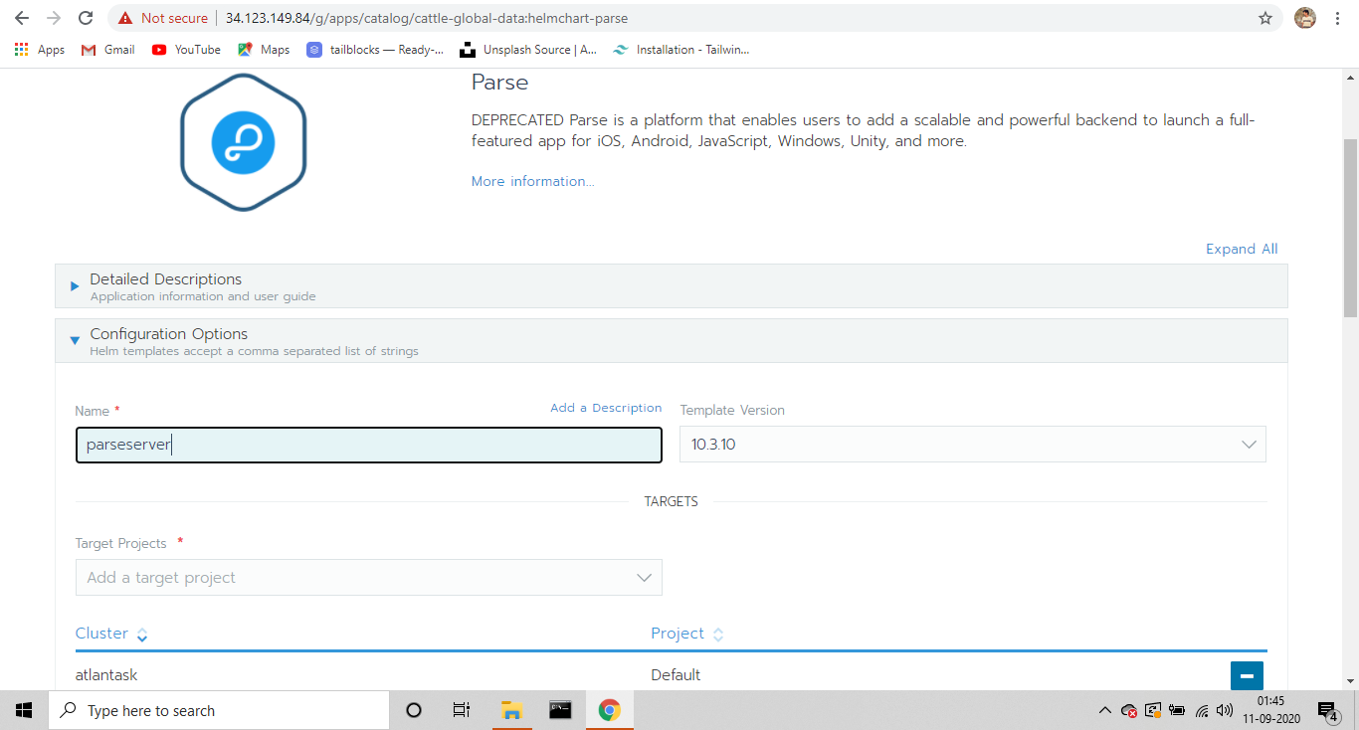
Task: Focus the Name field containing parseserver
Action: (x=369, y=445)
